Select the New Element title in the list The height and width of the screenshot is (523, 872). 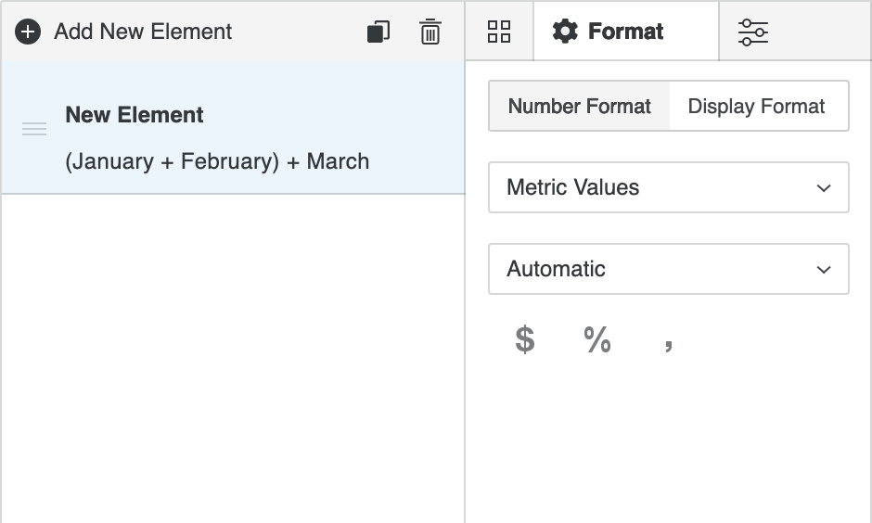click(x=135, y=115)
